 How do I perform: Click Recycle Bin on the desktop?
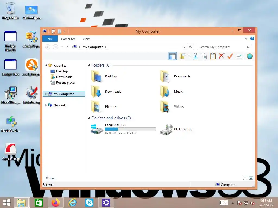[x=11, y=11]
